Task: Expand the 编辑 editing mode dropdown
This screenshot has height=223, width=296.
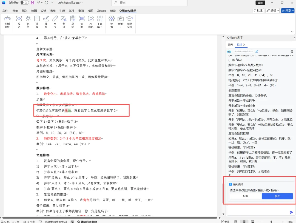Action: [272, 11]
